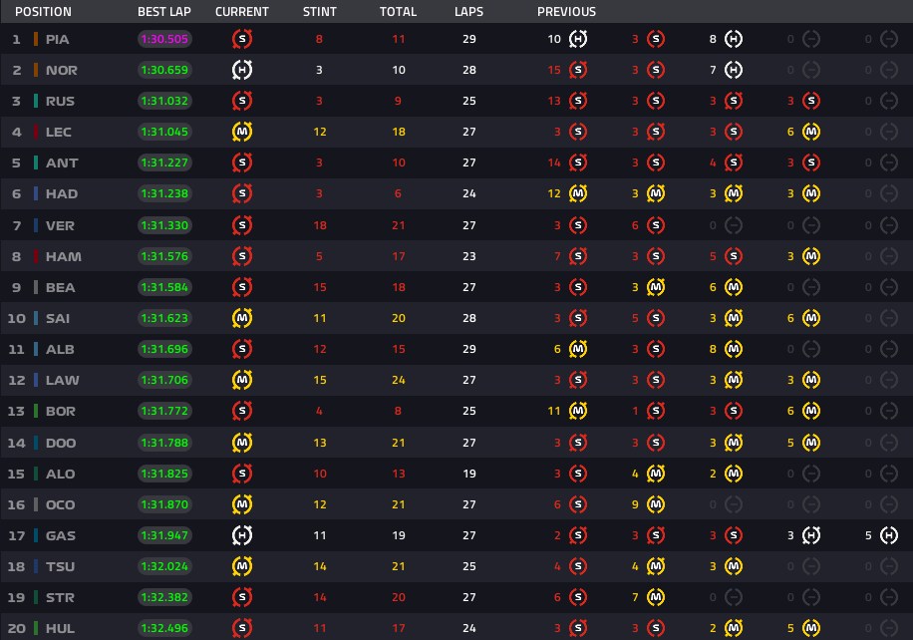Viewport: 913px width, 640px height.
Task: Click the orange team color bar beside NOR
Action: [36, 70]
